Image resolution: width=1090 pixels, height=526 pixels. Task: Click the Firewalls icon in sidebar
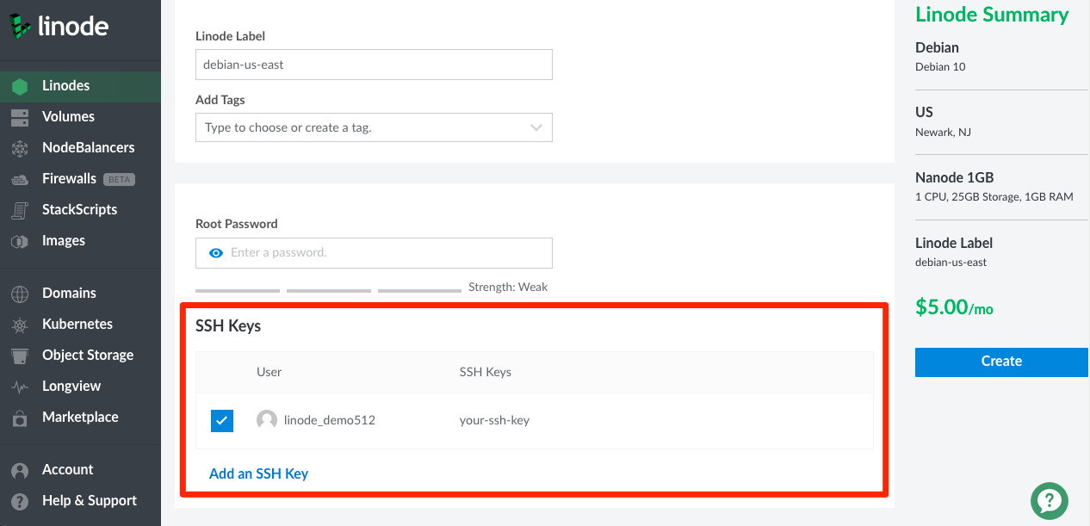tap(20, 179)
